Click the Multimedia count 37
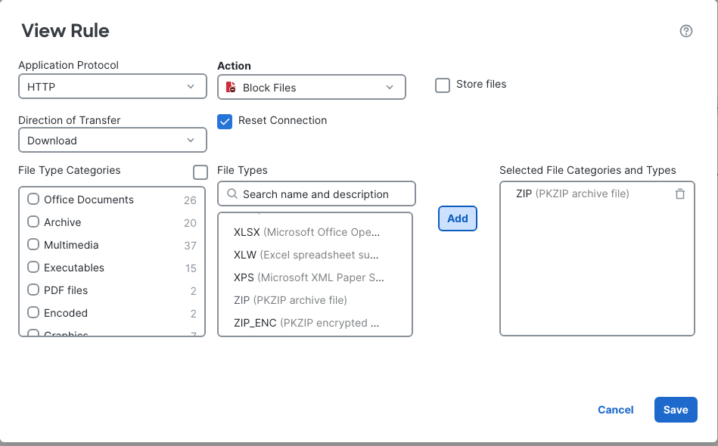The image size is (718, 446). point(190,246)
